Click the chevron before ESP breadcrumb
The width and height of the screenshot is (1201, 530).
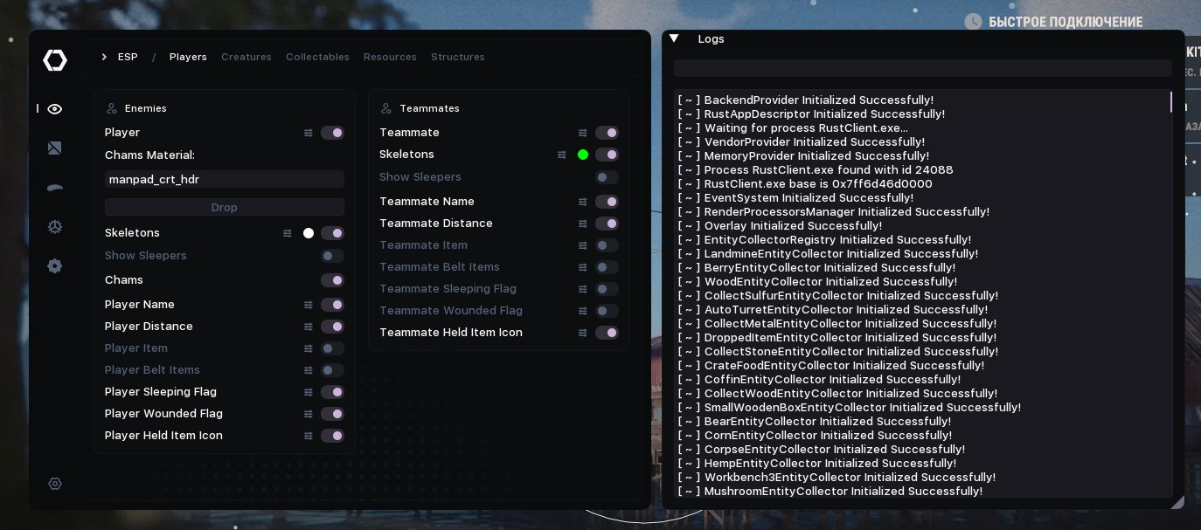click(x=104, y=57)
